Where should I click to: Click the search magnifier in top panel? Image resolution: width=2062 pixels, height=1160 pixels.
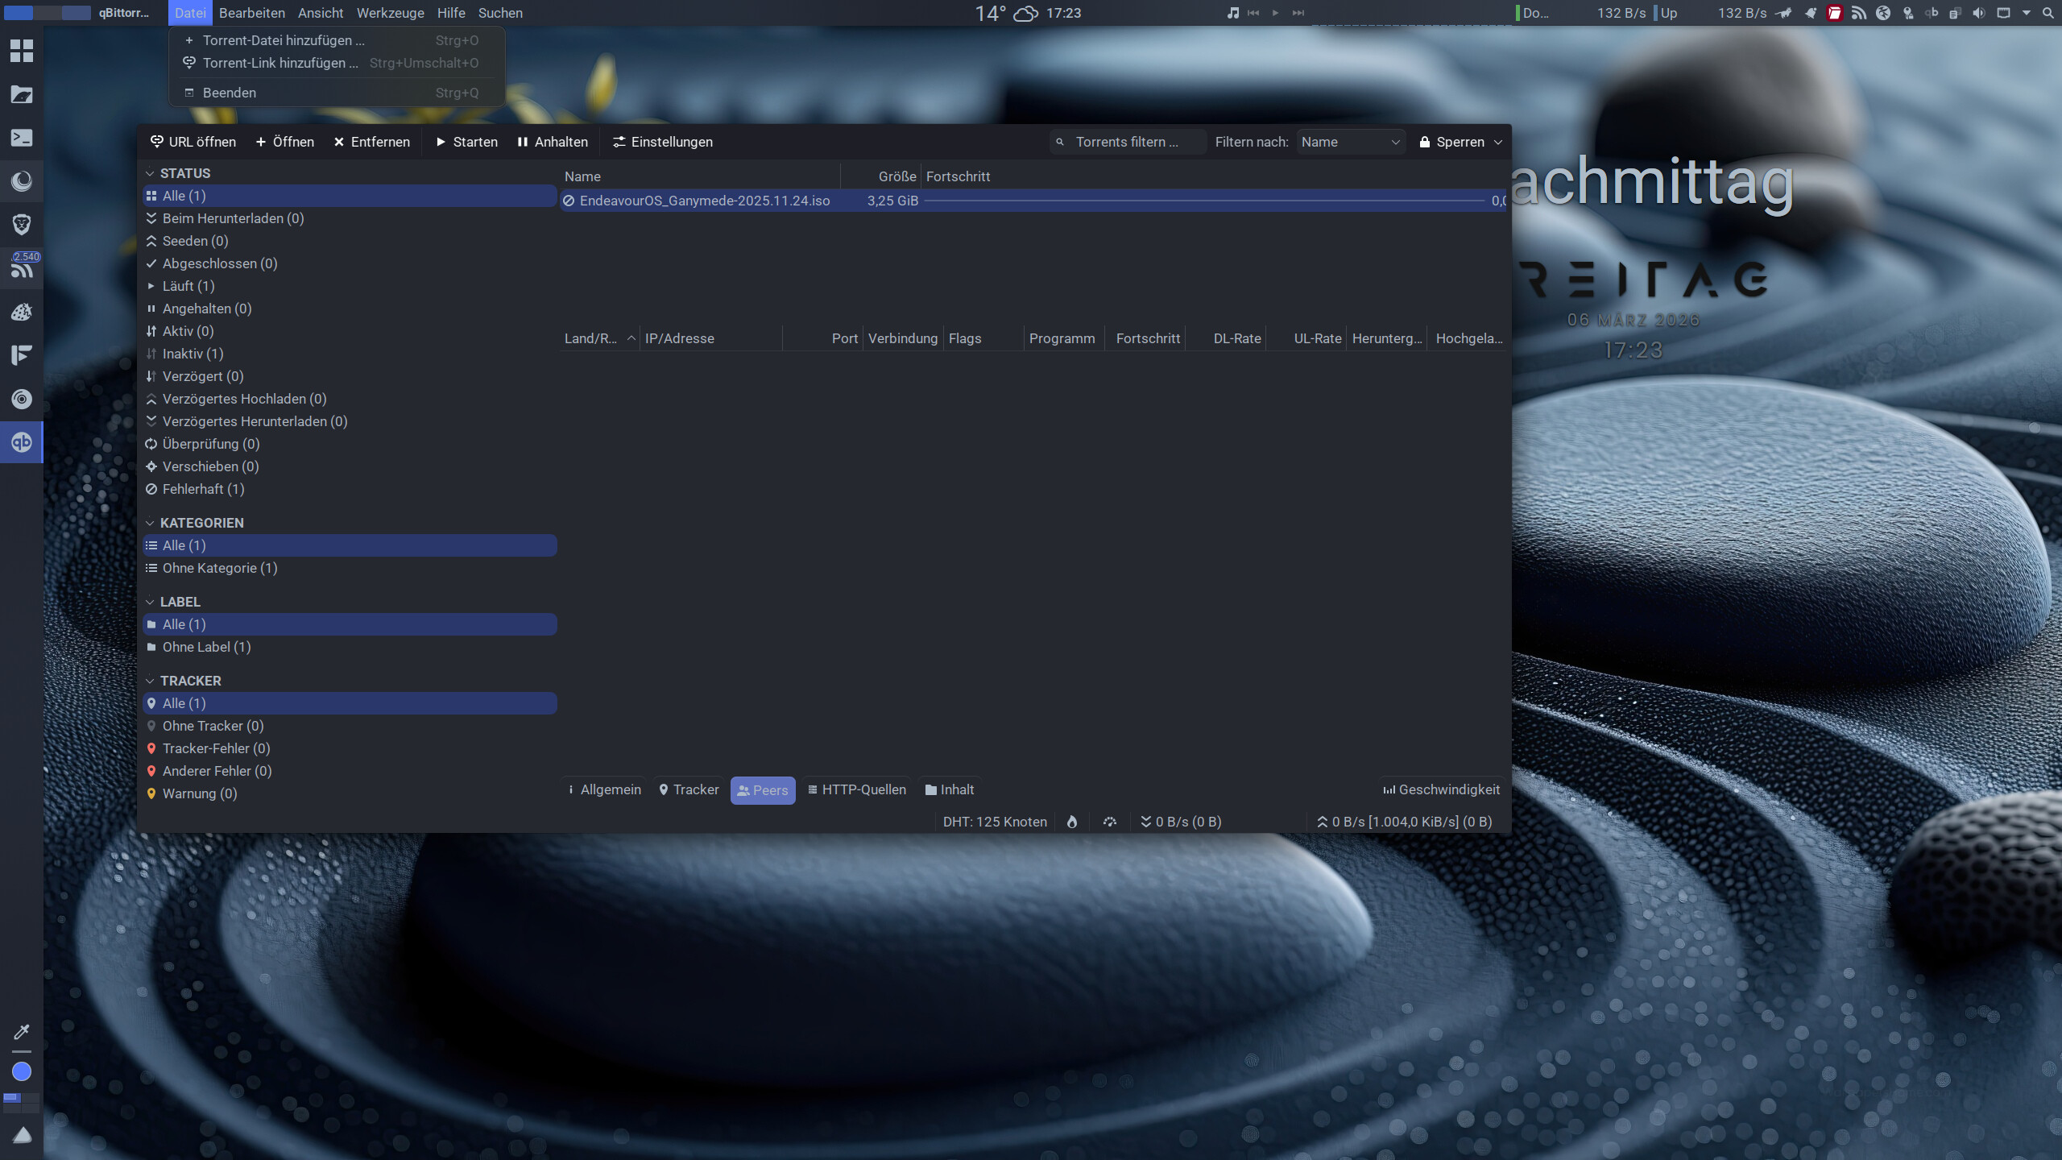[2048, 13]
